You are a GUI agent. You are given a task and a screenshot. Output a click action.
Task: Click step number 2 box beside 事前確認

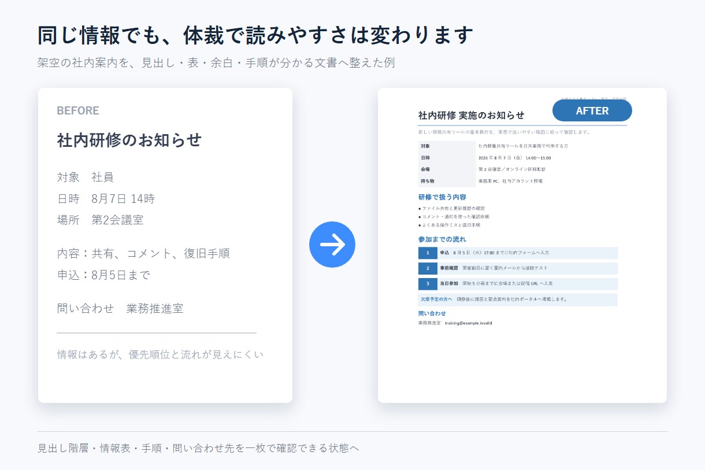pos(428,268)
